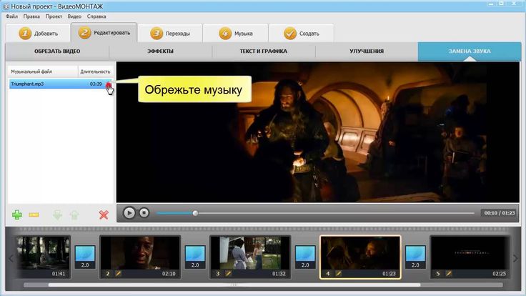Viewport: 526px width, 296px height.
Task: Switch to step 1 Добавить tab
Action: [38, 33]
